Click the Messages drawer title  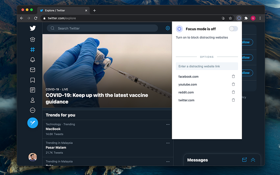(x=197, y=160)
